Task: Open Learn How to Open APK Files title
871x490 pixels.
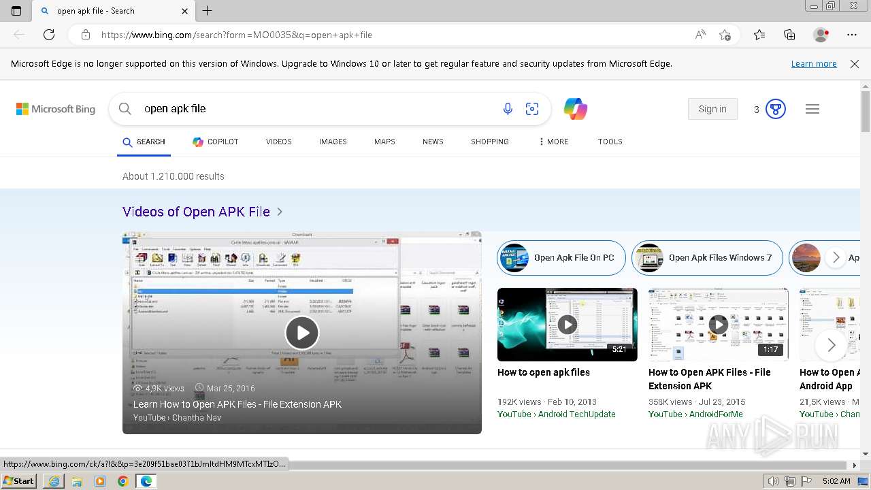Action: coord(237,404)
